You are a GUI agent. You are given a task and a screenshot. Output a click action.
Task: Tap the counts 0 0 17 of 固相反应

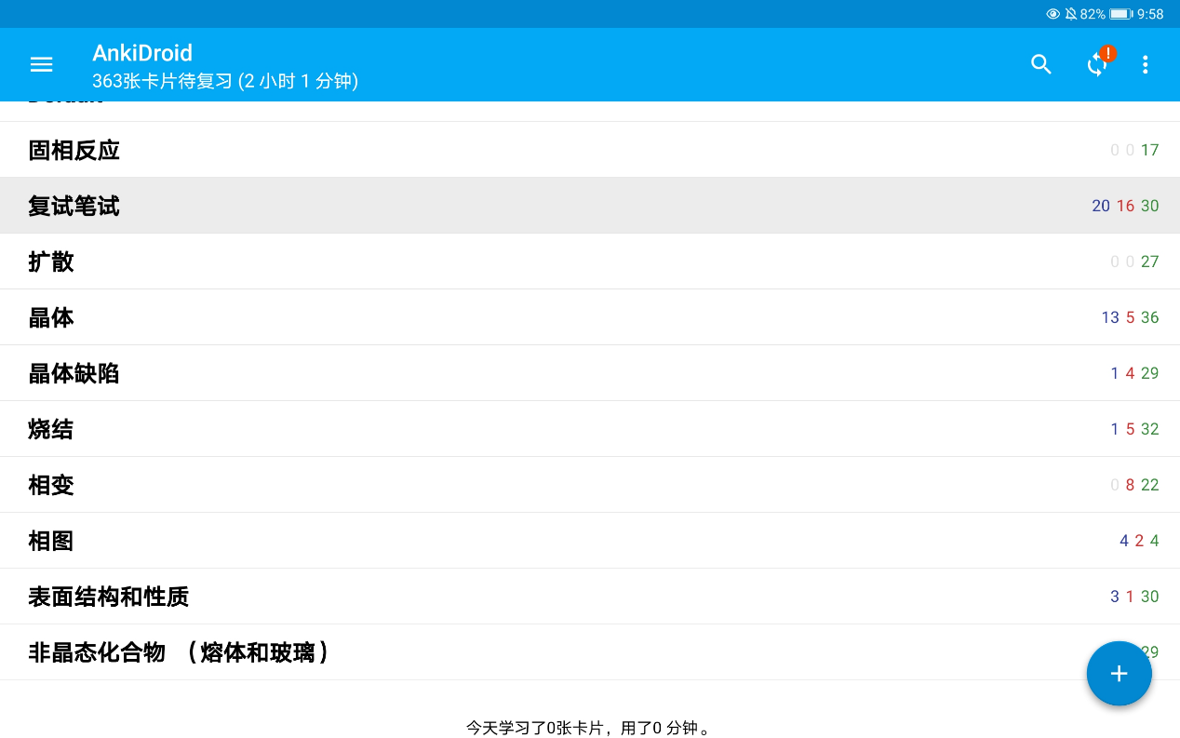[x=1135, y=150]
